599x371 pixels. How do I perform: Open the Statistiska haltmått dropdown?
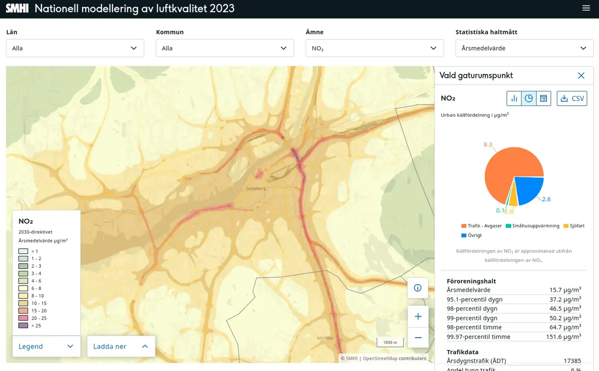(x=524, y=48)
